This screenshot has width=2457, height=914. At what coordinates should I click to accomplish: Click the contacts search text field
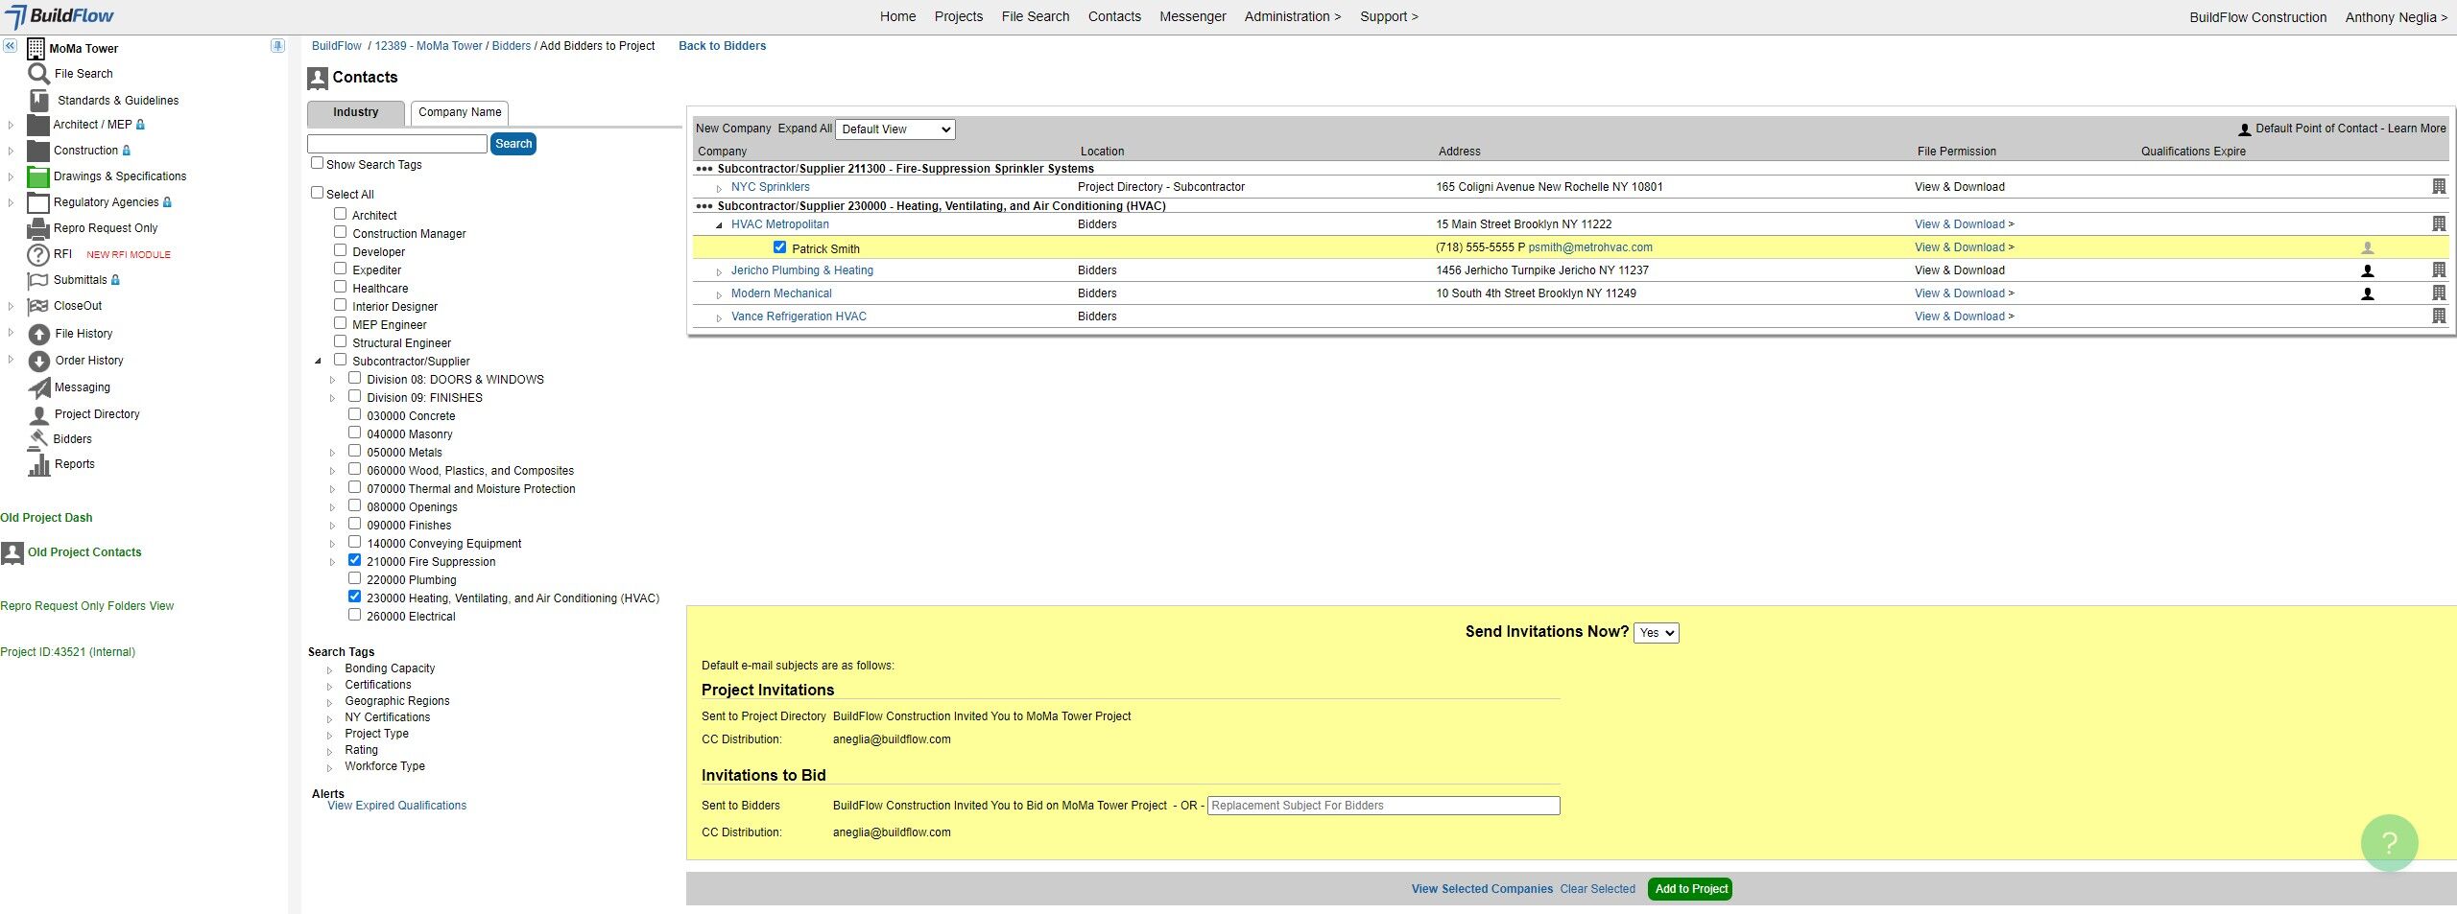(x=397, y=144)
